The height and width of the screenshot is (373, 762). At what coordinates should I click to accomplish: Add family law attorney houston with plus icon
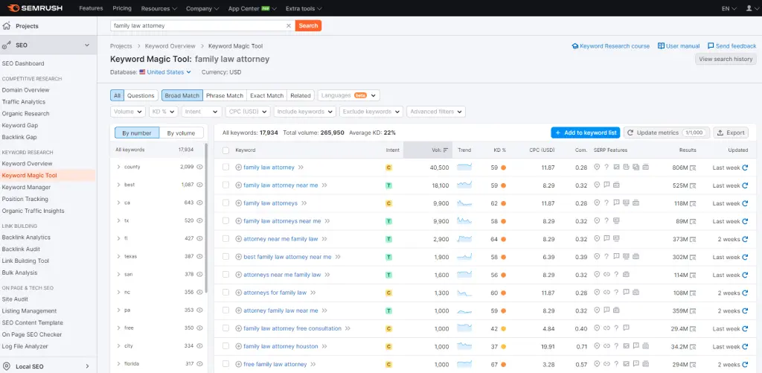tap(239, 347)
